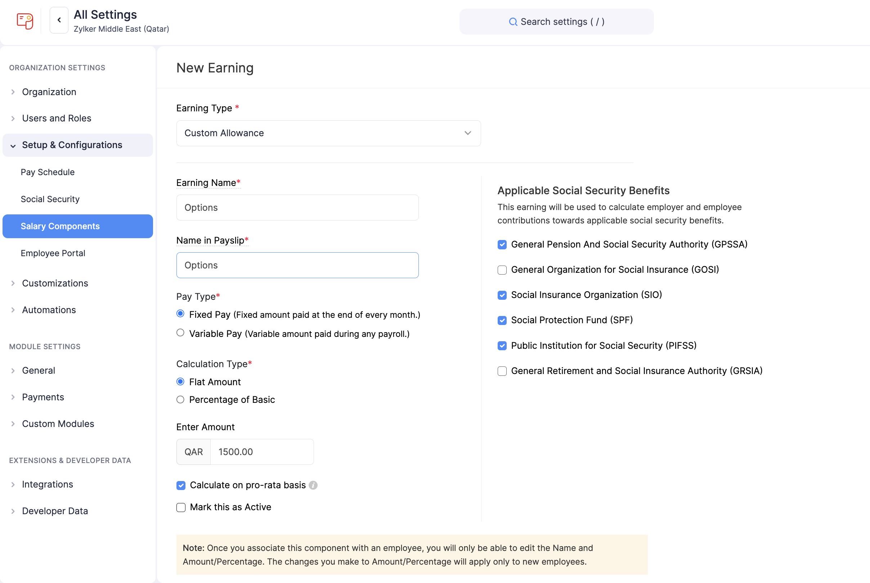Viewport: 870px width, 583px height.
Task: Select the Variable Pay radio option
Action: point(180,333)
